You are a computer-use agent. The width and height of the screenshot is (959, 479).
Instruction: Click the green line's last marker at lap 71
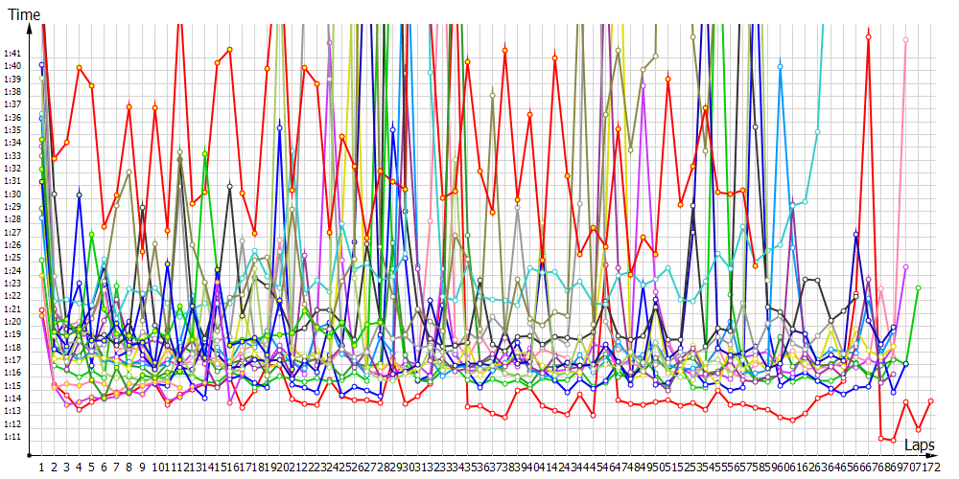(918, 287)
